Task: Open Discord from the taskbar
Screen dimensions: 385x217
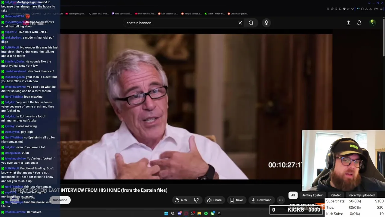Action: coord(180,213)
